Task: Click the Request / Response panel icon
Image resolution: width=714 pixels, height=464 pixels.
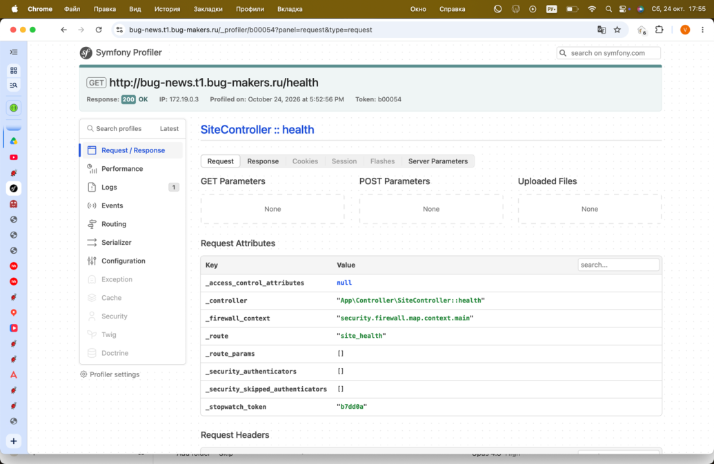Action: pos(92,150)
